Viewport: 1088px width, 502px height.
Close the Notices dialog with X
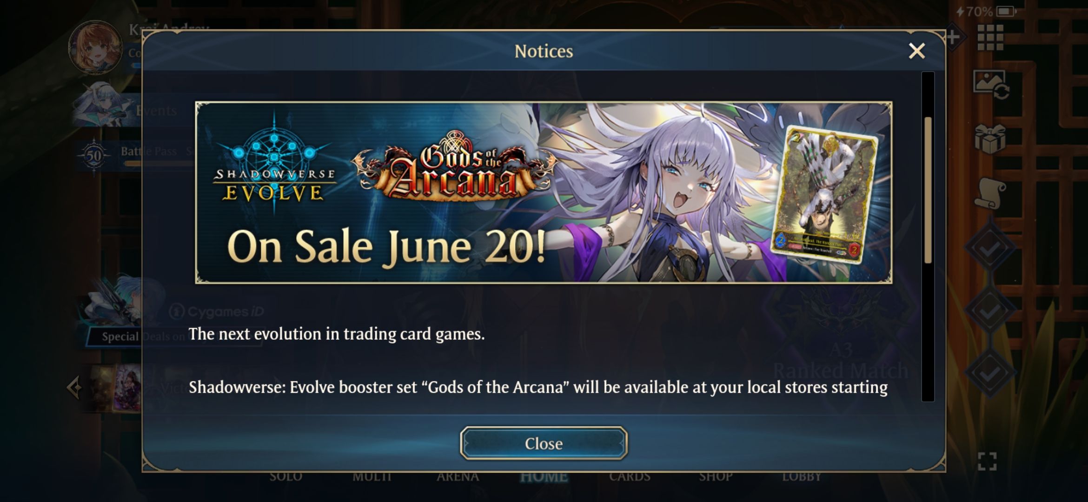click(x=916, y=51)
